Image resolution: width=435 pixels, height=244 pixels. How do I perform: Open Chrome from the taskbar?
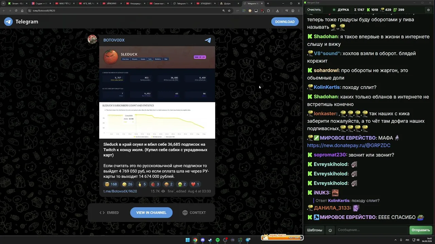(x=195, y=240)
